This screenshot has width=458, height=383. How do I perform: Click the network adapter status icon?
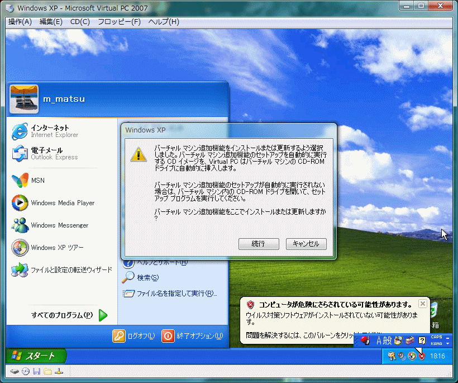point(59,372)
